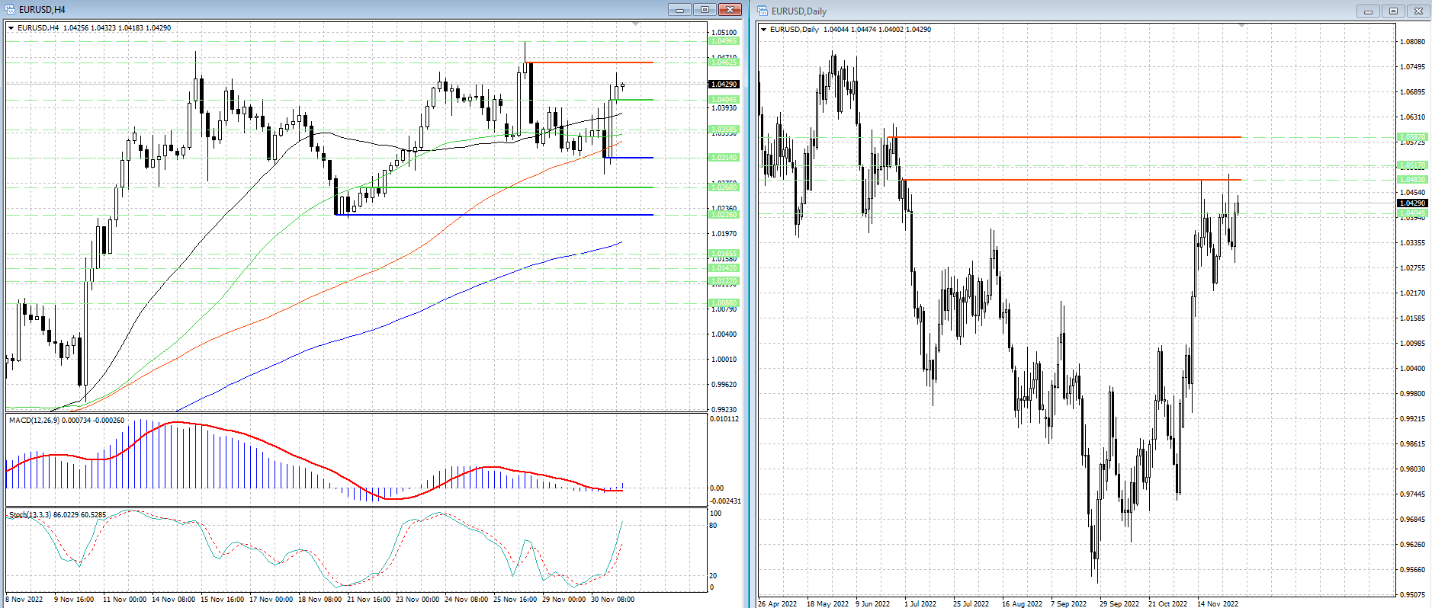Click the 21 Nov 16:00 time axis label

click(368, 600)
